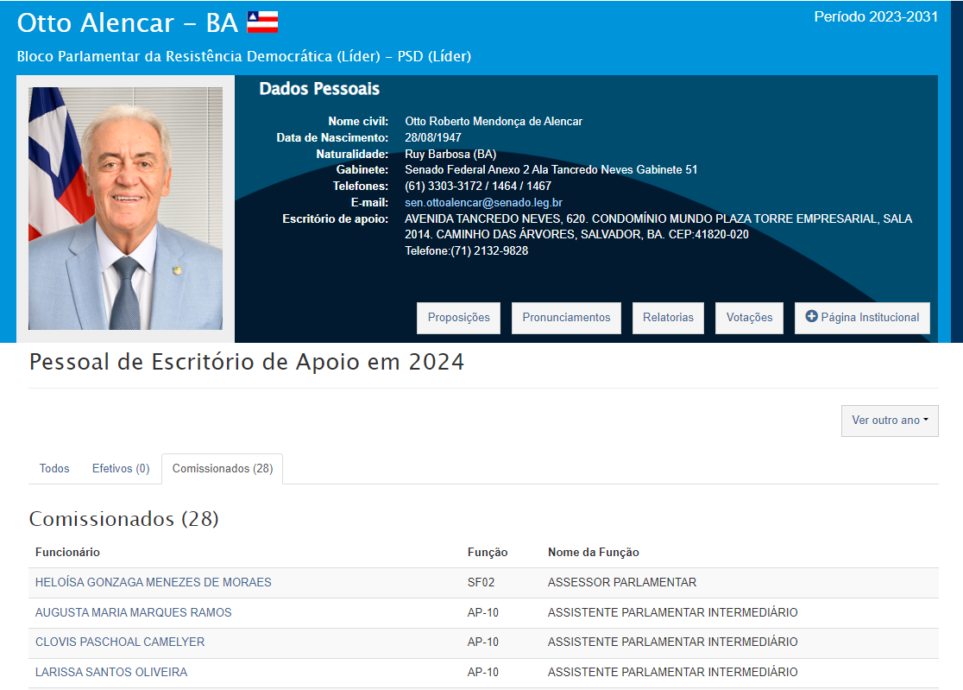The image size is (963, 690).
Task: Click the plus icon on Página Institucional
Action: (x=811, y=317)
